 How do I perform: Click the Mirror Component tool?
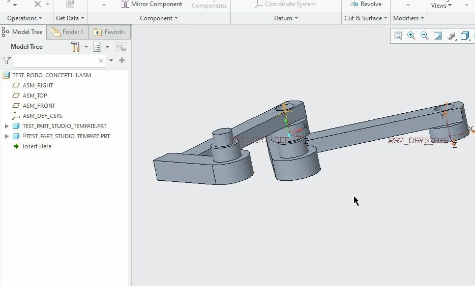coord(152,4)
